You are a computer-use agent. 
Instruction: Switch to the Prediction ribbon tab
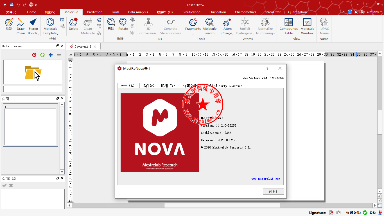pos(95,12)
